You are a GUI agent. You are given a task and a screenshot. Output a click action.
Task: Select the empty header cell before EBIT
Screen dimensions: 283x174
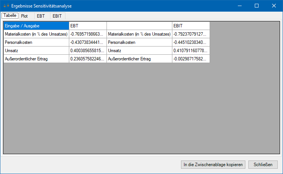click(139, 26)
